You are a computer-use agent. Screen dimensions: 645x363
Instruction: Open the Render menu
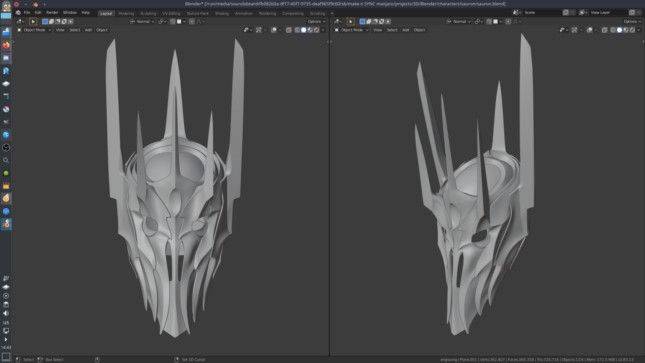tap(52, 12)
